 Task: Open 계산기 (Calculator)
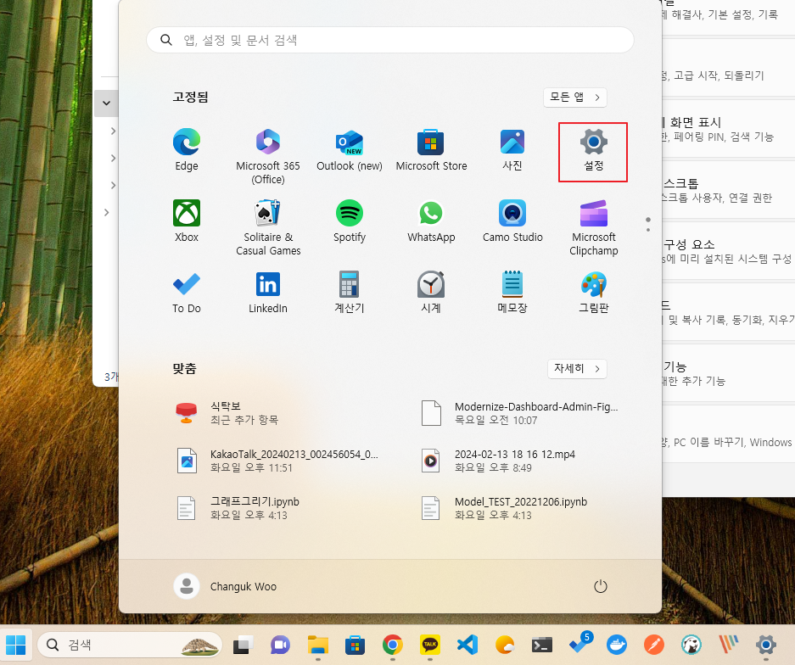[x=350, y=293]
